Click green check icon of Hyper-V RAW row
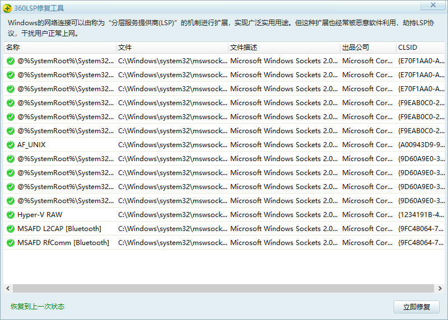448x320 pixels. coord(11,215)
